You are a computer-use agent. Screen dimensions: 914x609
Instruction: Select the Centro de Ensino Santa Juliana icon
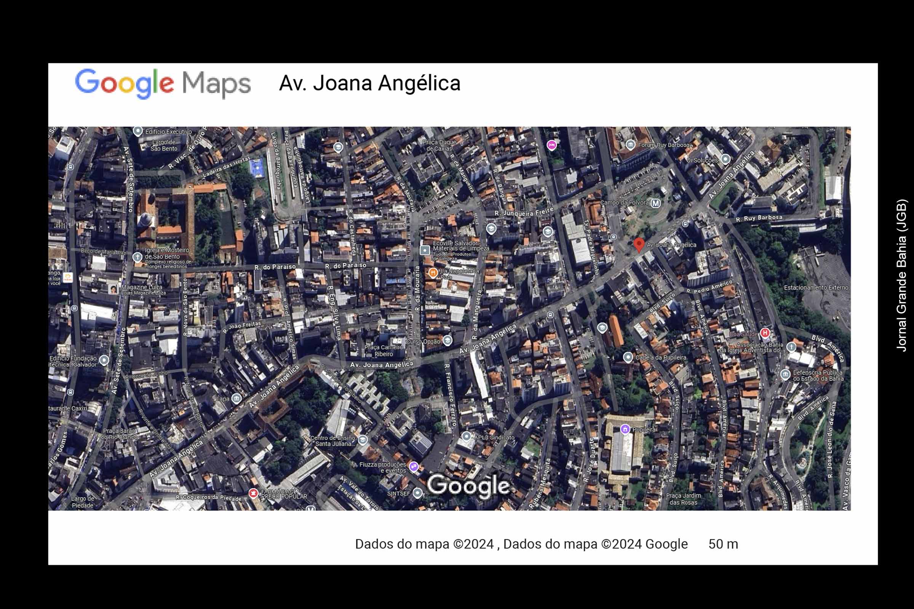click(x=363, y=440)
